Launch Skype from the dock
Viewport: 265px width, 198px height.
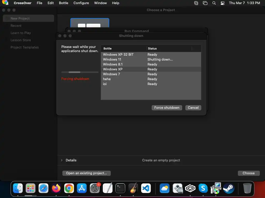pyautogui.click(x=203, y=188)
